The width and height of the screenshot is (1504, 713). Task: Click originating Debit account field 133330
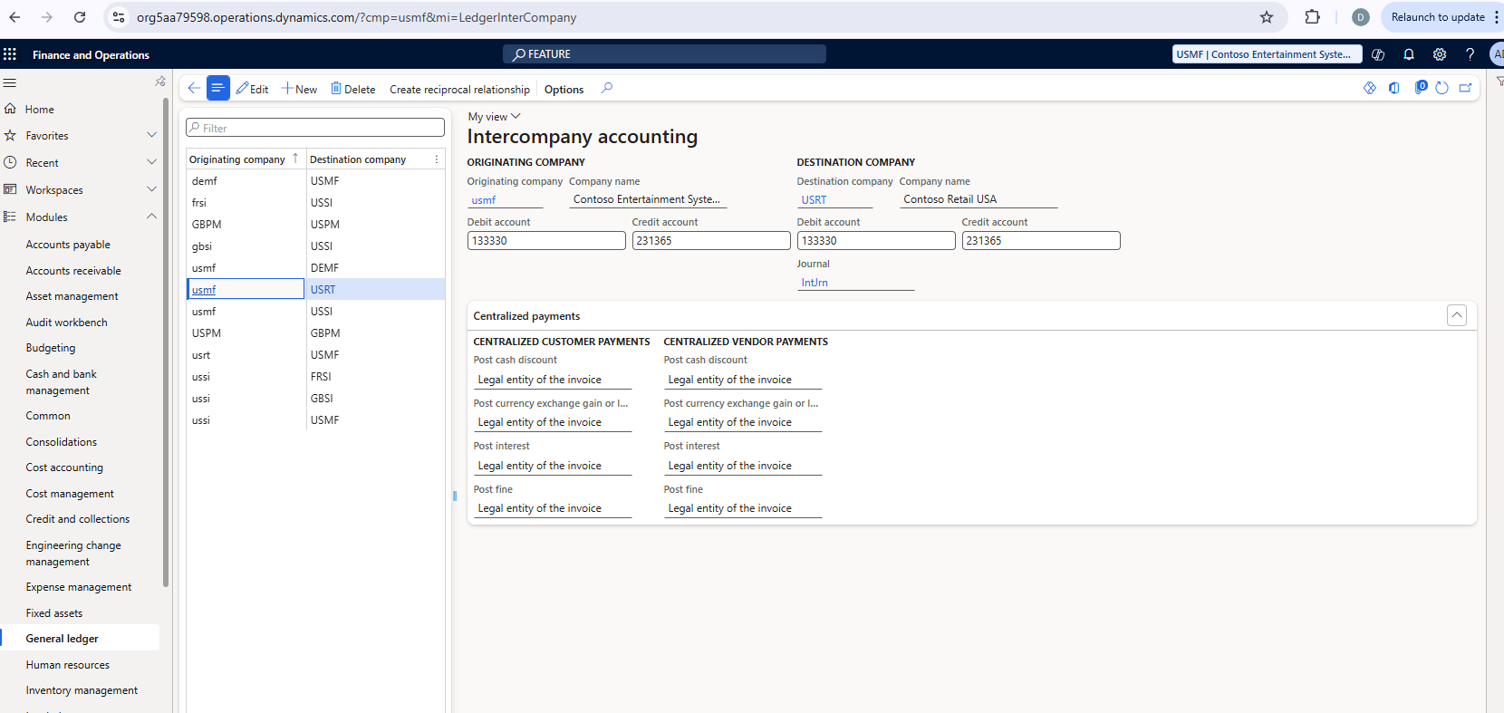(546, 241)
